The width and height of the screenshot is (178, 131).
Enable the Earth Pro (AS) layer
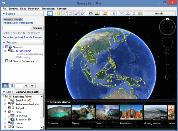click(9, 100)
